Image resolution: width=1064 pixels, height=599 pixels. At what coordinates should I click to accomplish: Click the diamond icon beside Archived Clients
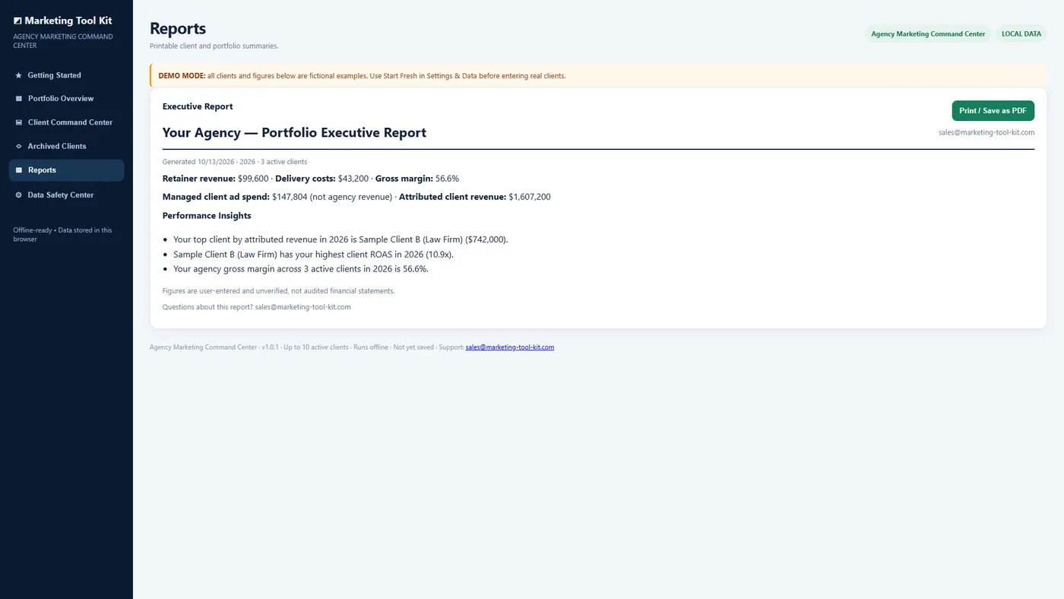(19, 146)
